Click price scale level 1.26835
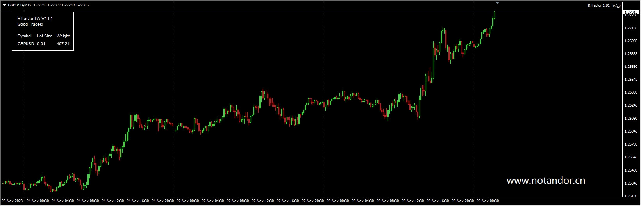 tap(631, 54)
